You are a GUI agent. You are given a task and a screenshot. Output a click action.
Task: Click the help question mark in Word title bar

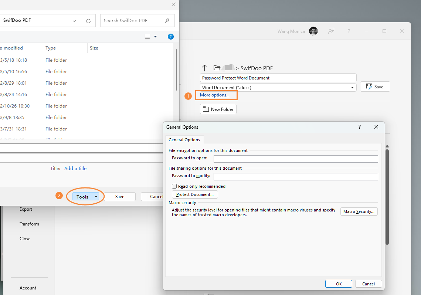pyautogui.click(x=349, y=31)
